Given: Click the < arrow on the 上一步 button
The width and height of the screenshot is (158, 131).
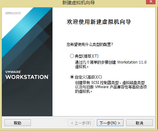Looking at the screenshot, I should coord(72,123).
